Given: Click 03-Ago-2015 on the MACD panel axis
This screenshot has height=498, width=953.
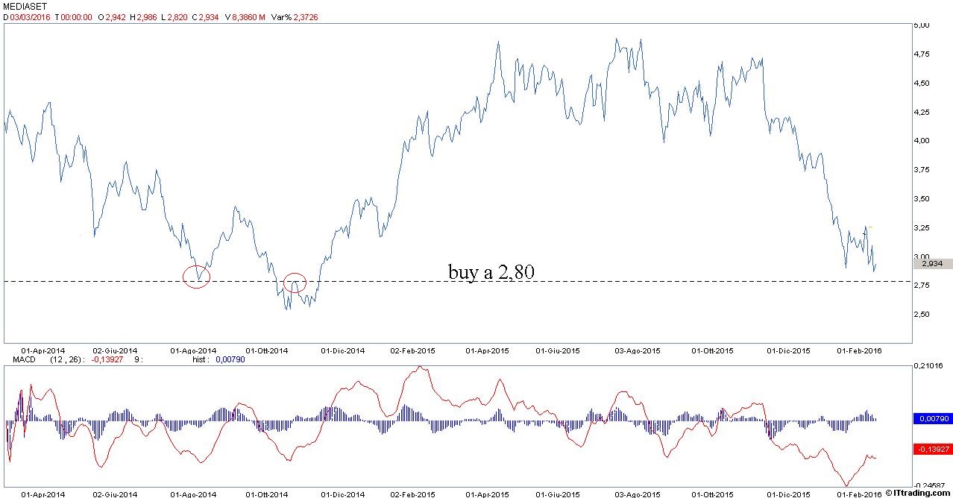Looking at the screenshot, I should click(638, 494).
